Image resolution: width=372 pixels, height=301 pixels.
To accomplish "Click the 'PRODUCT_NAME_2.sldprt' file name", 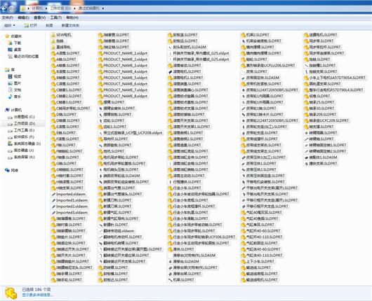I will click(125, 59).
